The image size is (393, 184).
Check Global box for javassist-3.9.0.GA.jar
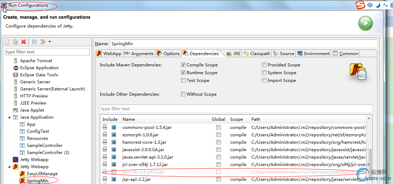coord(219,150)
